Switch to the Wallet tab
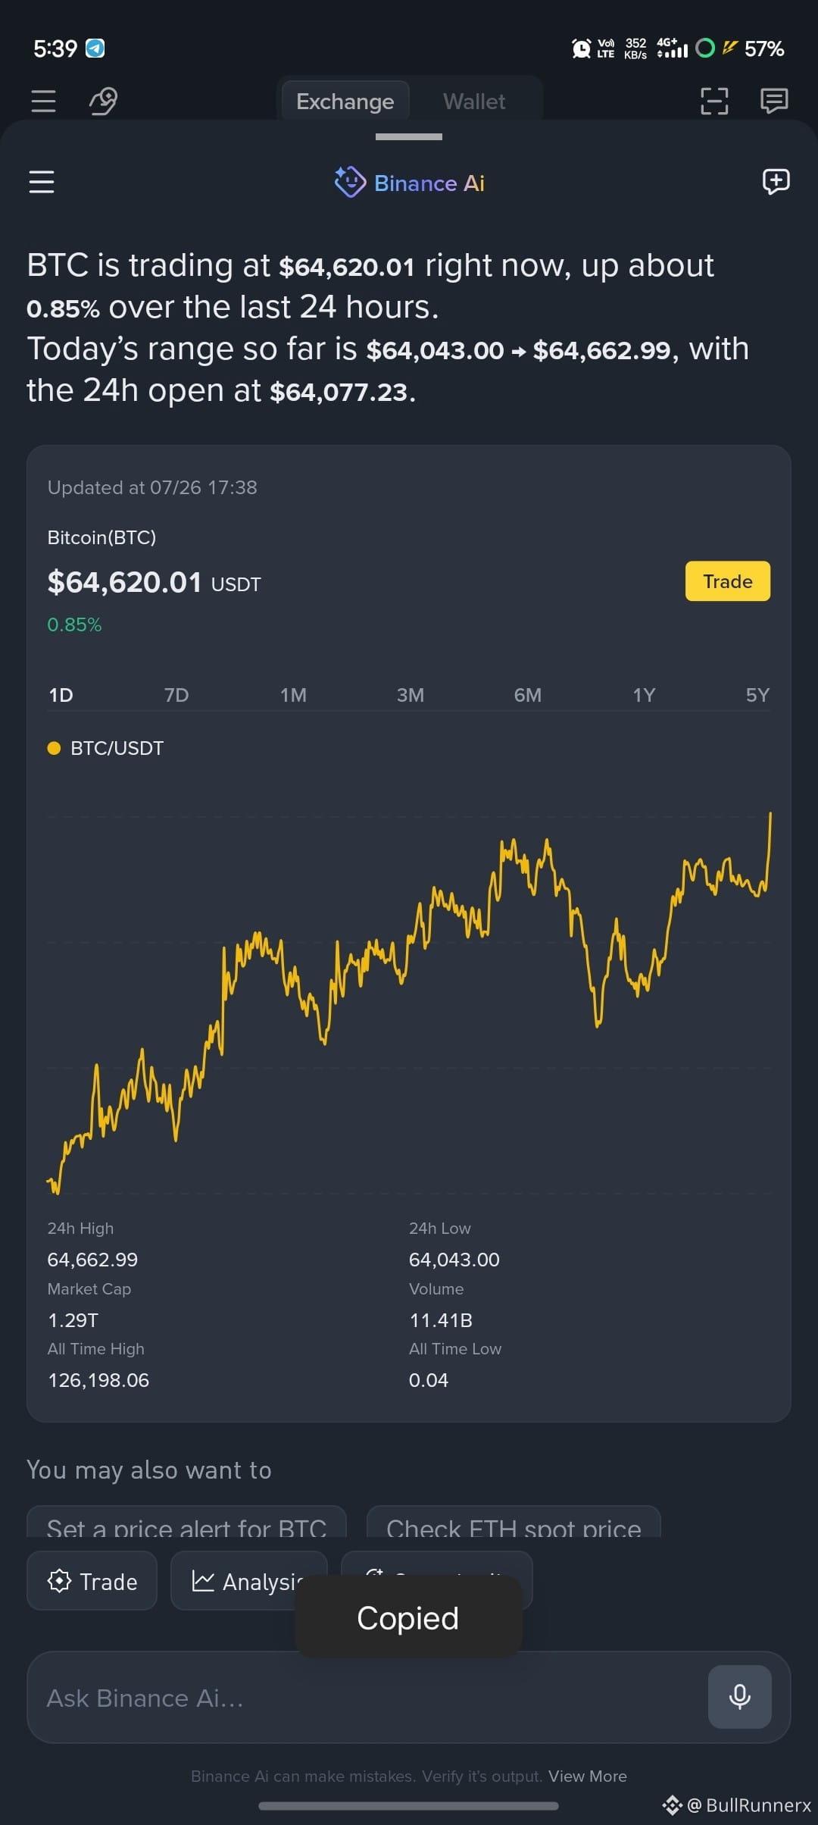Screen dimensions: 818x1825 pyautogui.click(x=474, y=102)
